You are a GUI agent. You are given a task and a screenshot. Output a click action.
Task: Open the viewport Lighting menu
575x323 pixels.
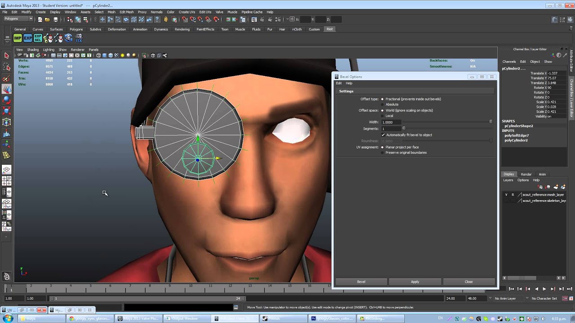tap(49, 50)
